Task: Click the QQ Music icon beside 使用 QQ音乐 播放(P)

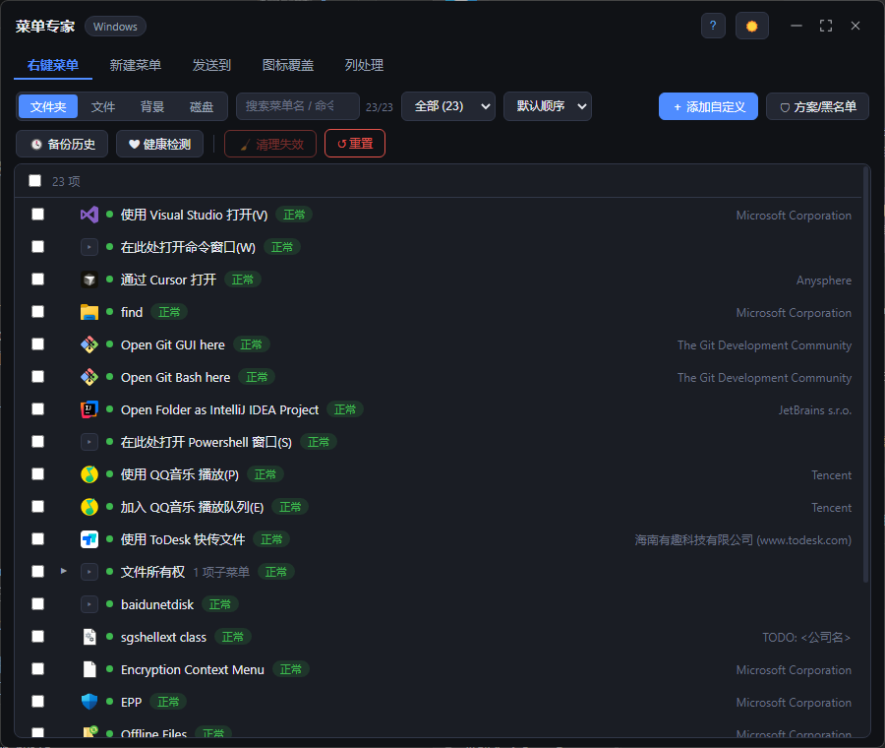Action: 89,474
